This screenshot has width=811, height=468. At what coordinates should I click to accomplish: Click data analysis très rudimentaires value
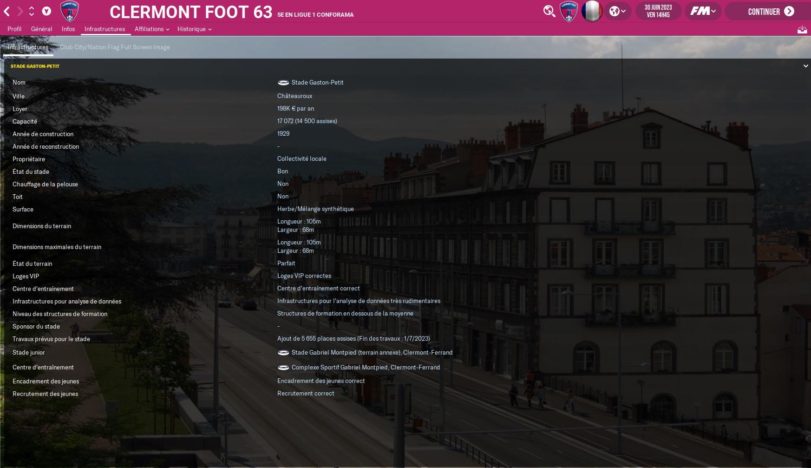pos(359,301)
